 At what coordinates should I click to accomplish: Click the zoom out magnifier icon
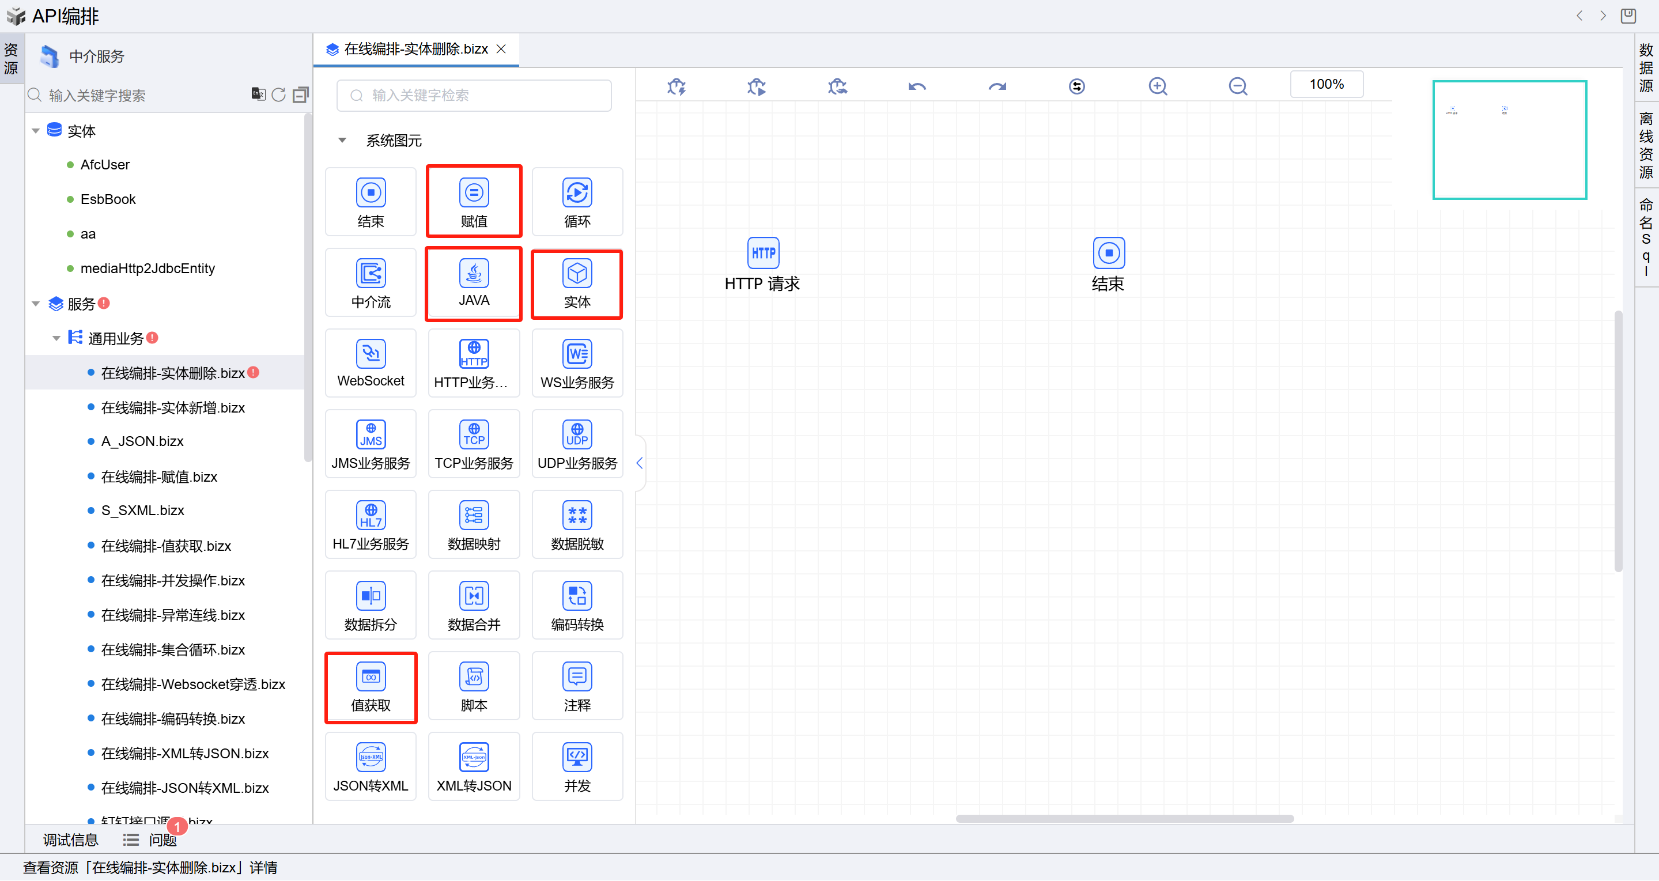click(x=1237, y=86)
